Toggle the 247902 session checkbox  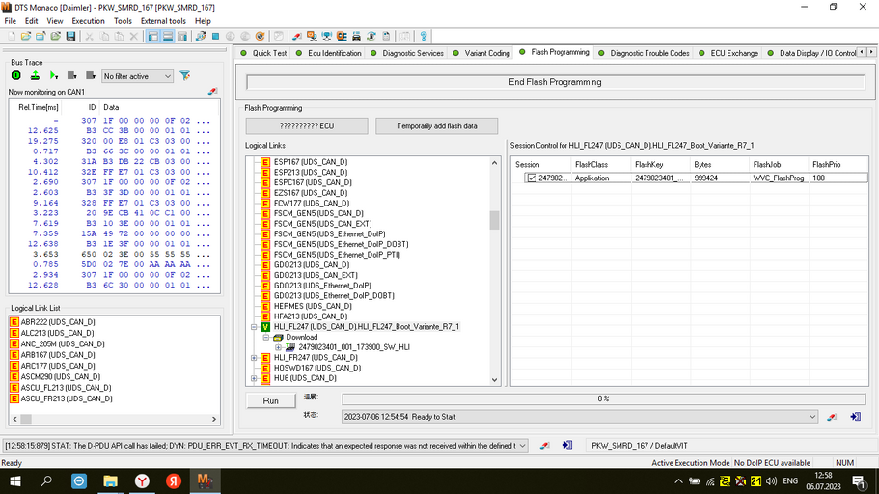click(x=532, y=178)
